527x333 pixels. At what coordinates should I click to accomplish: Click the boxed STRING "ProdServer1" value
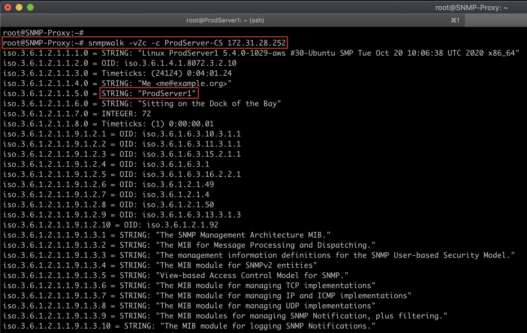coord(149,93)
